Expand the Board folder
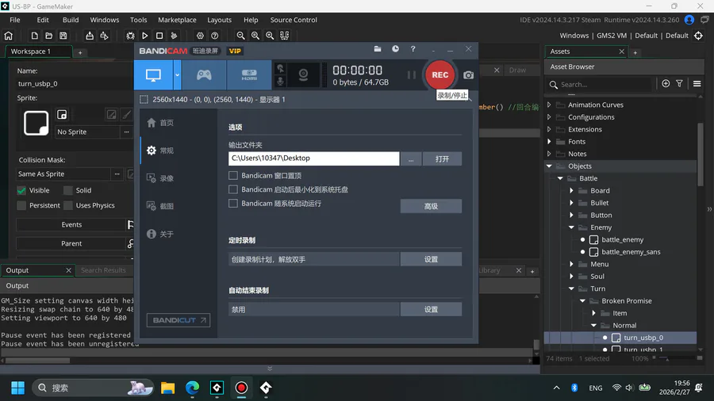Screen dimensions: 714x401 (571, 190)
